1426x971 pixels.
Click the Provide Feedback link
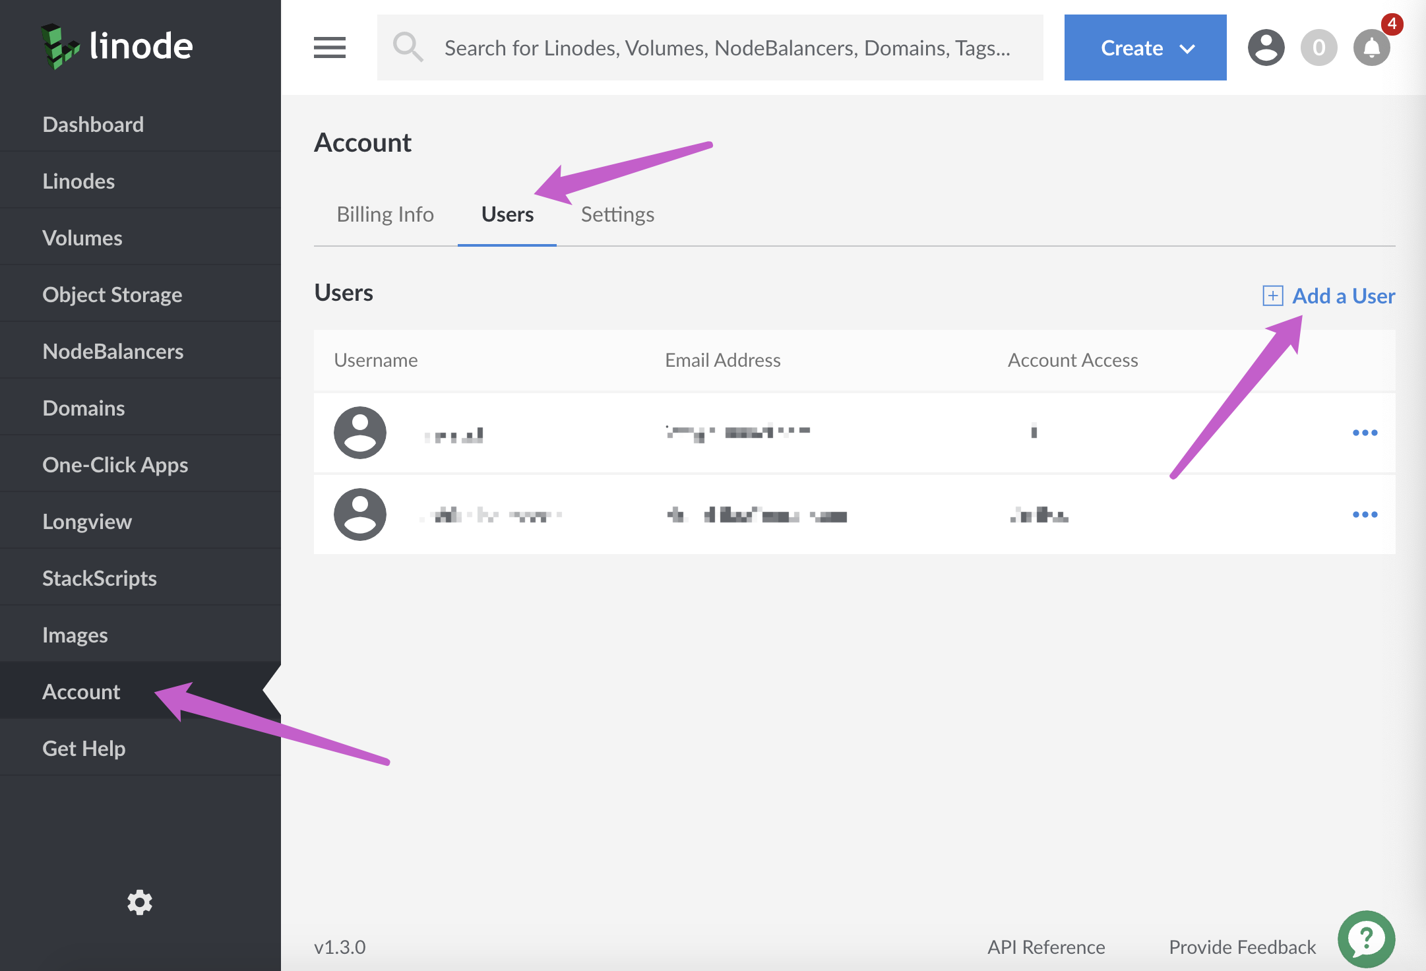[1242, 947]
